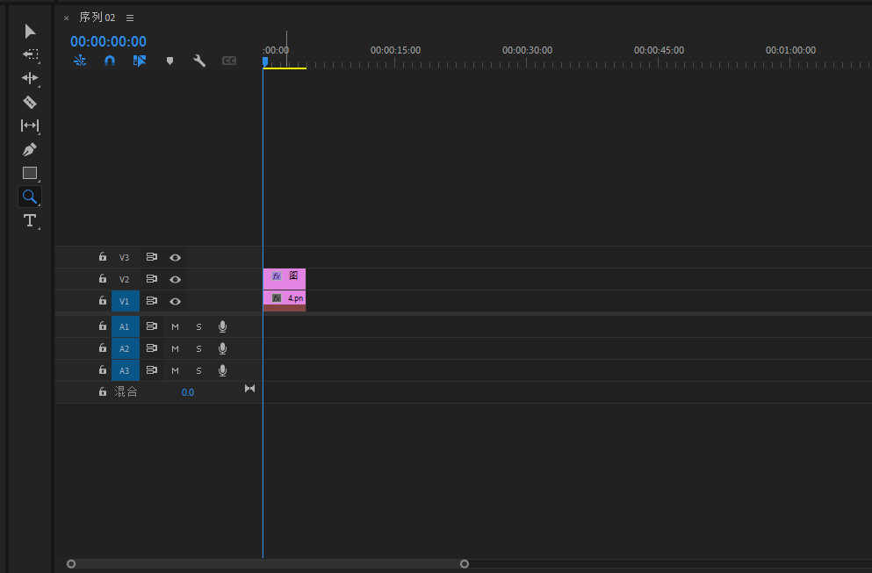Screen dimensions: 872x573
Task: Hide the V2 track output
Action: 175,279
